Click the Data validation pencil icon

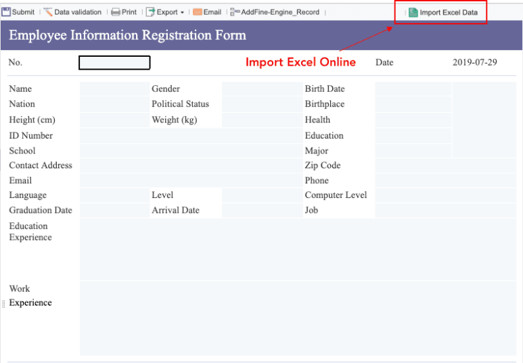[48, 12]
